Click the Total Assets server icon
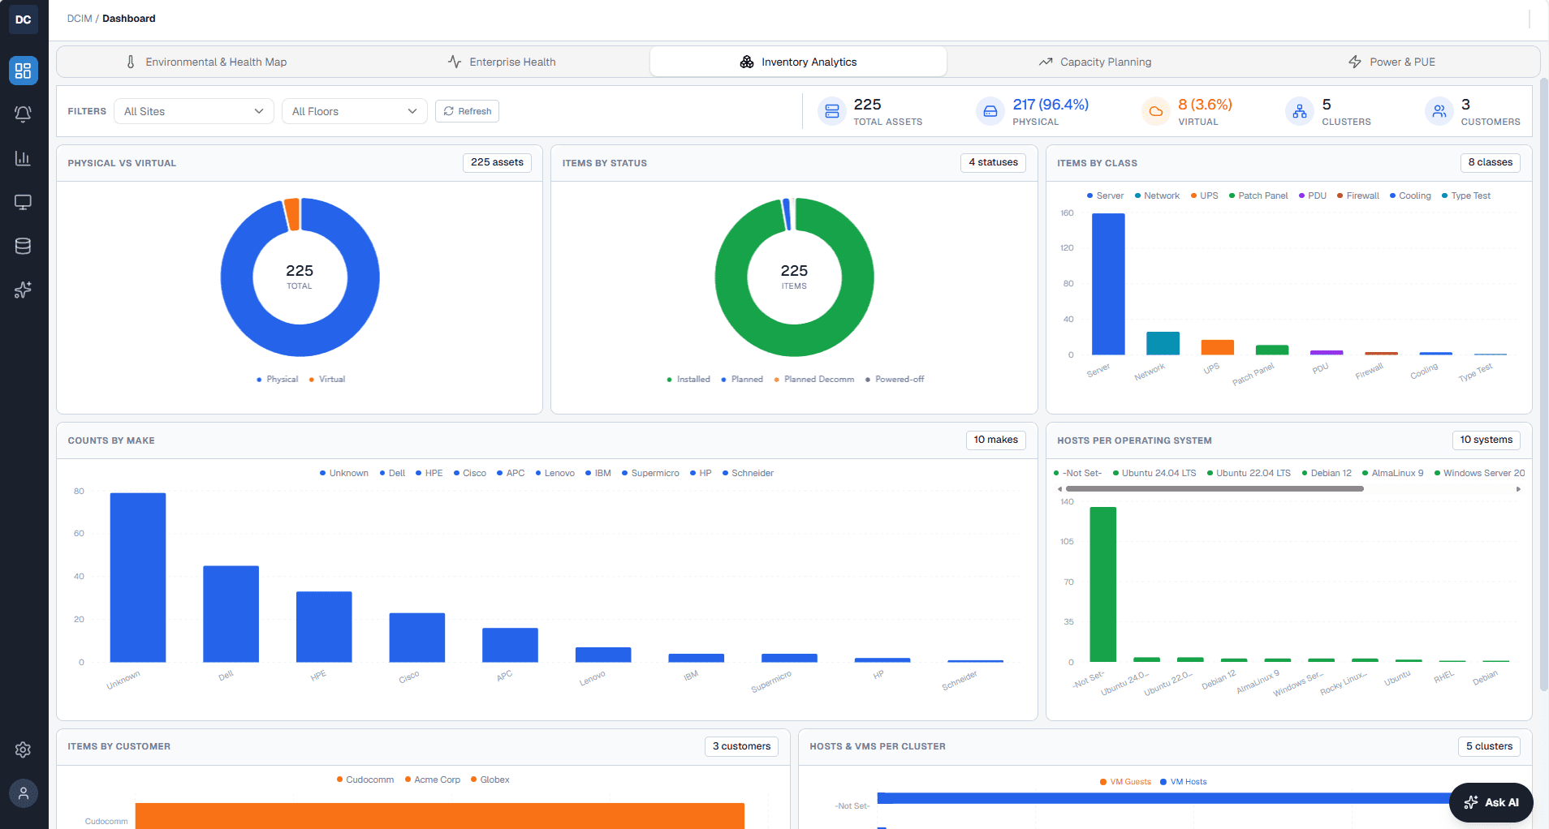Screen dimensions: 1549x829 pyautogui.click(x=832, y=112)
